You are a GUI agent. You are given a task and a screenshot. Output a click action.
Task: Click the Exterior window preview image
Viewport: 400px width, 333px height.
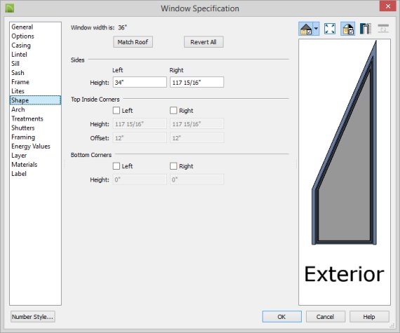click(345, 172)
